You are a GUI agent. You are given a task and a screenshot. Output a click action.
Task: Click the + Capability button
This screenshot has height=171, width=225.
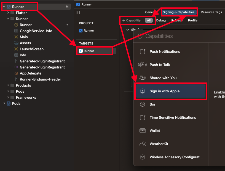click(x=132, y=20)
